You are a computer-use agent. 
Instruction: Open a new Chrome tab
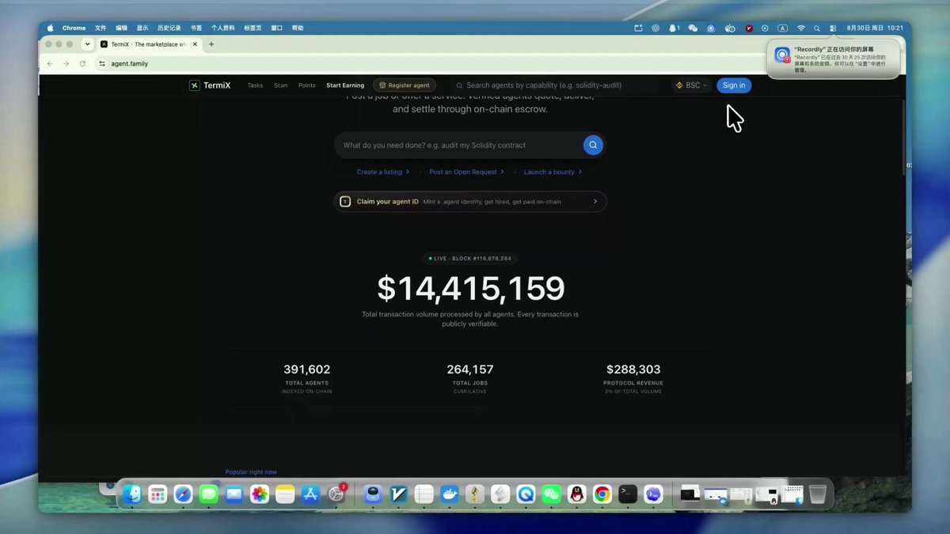tap(211, 44)
